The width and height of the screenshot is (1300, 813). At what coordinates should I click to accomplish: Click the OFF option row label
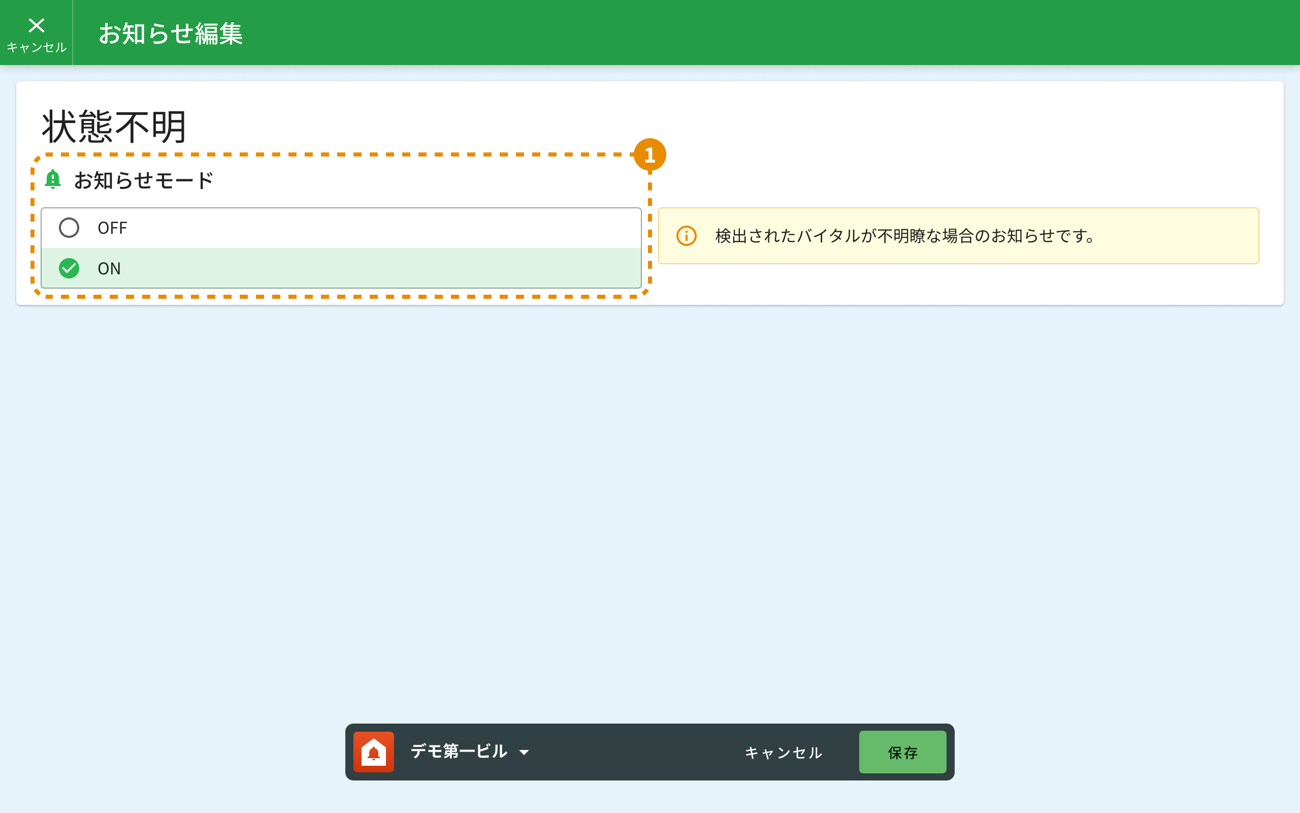112,228
